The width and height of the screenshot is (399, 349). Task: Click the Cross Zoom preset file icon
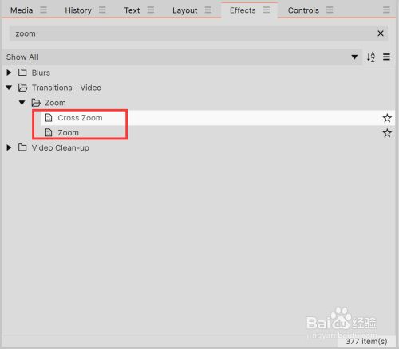pos(49,117)
